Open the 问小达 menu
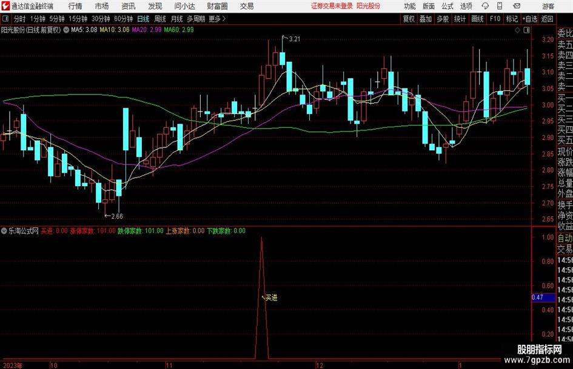573x369 pixels. click(184, 6)
